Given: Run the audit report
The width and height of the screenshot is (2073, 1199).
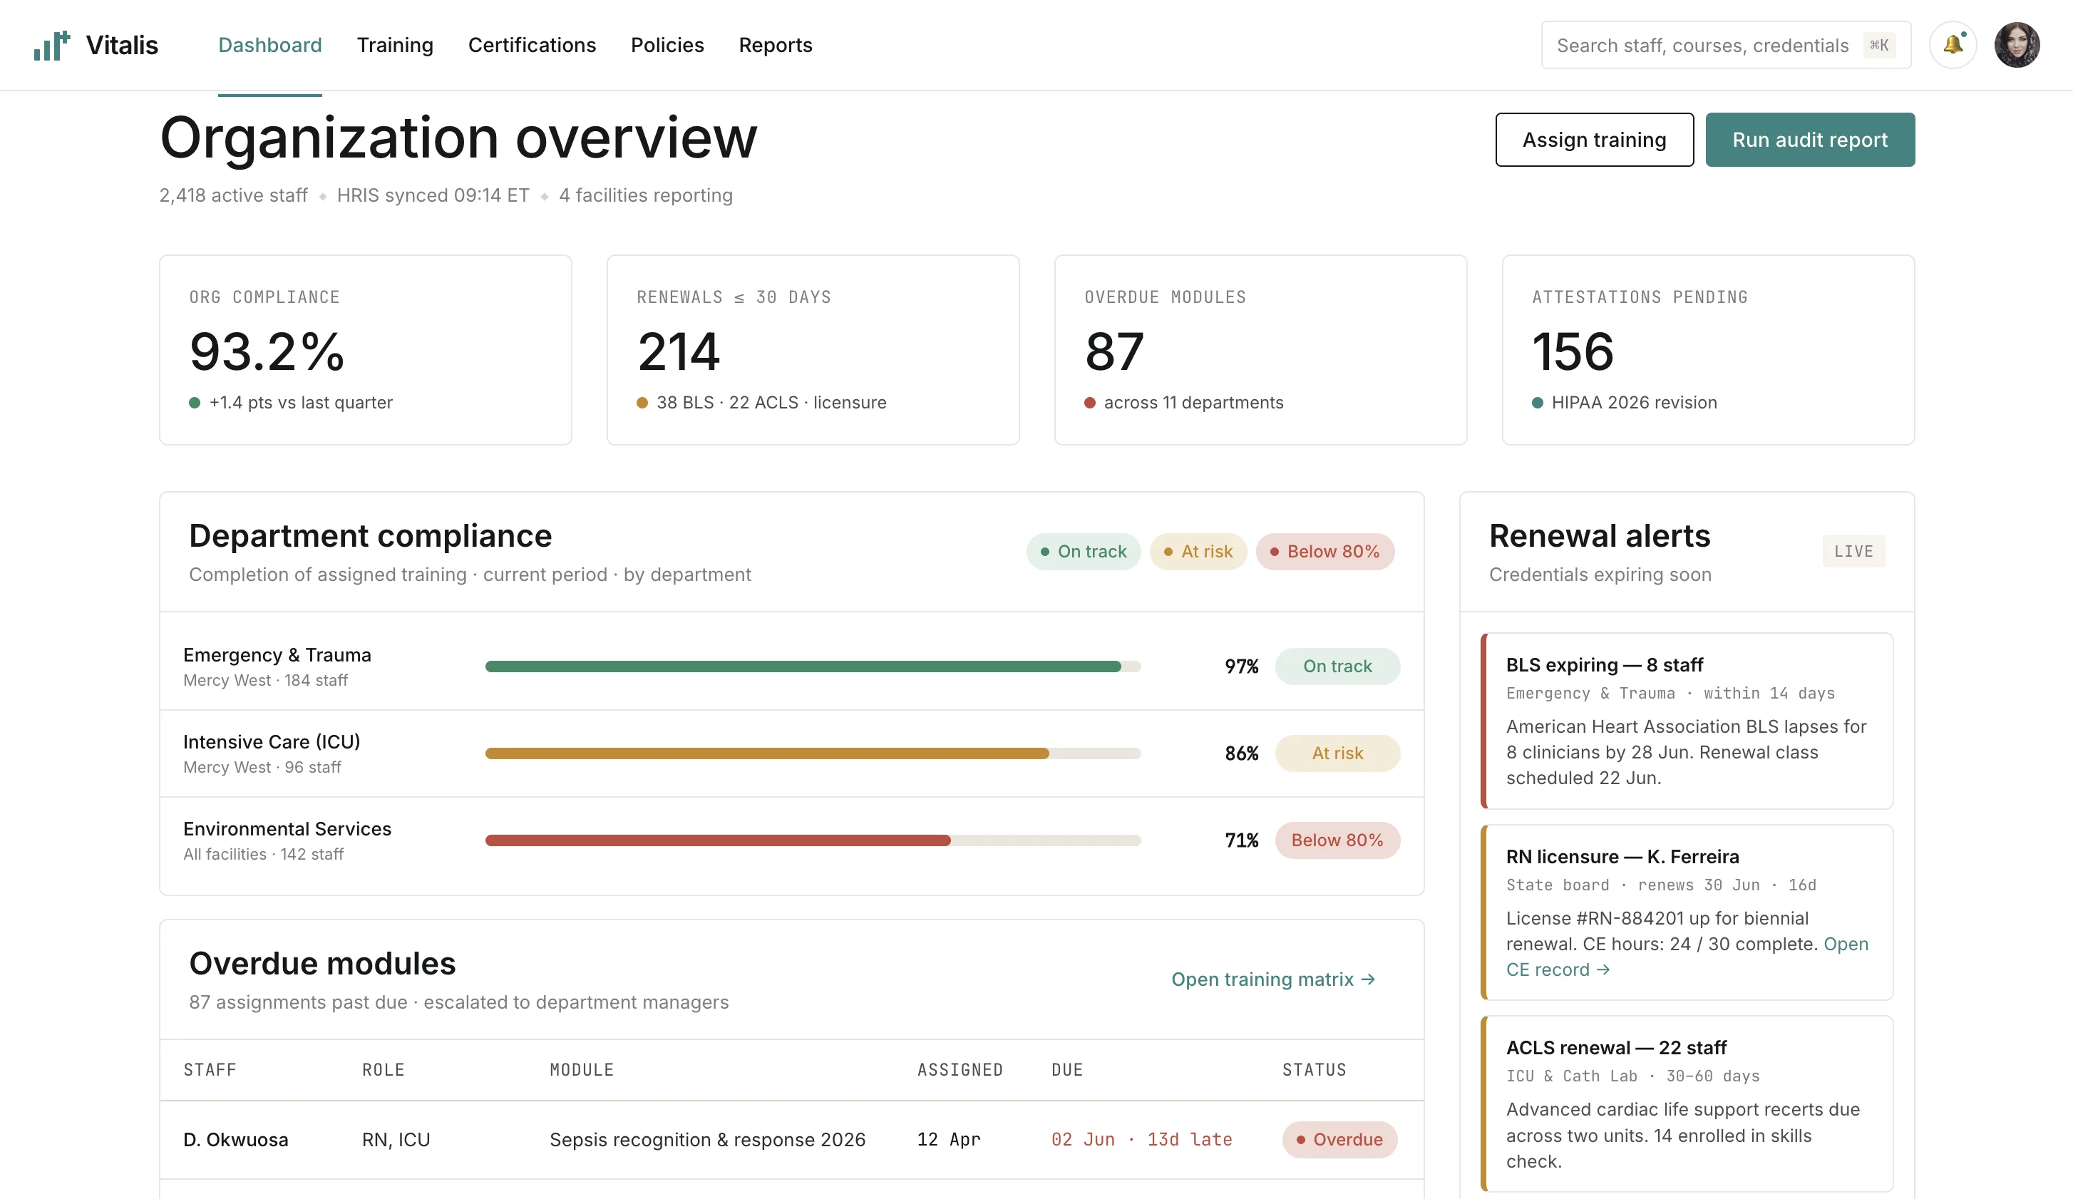Looking at the screenshot, I should [x=1809, y=140].
